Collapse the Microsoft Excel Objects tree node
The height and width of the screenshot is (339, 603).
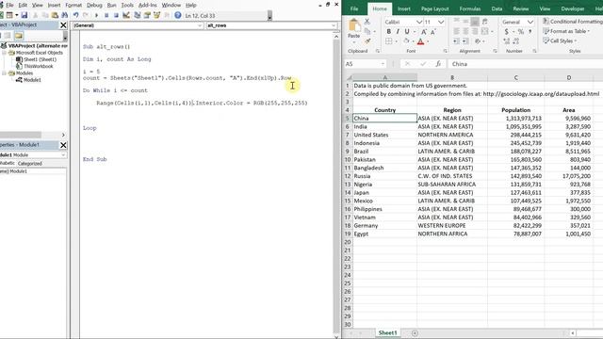(4, 53)
